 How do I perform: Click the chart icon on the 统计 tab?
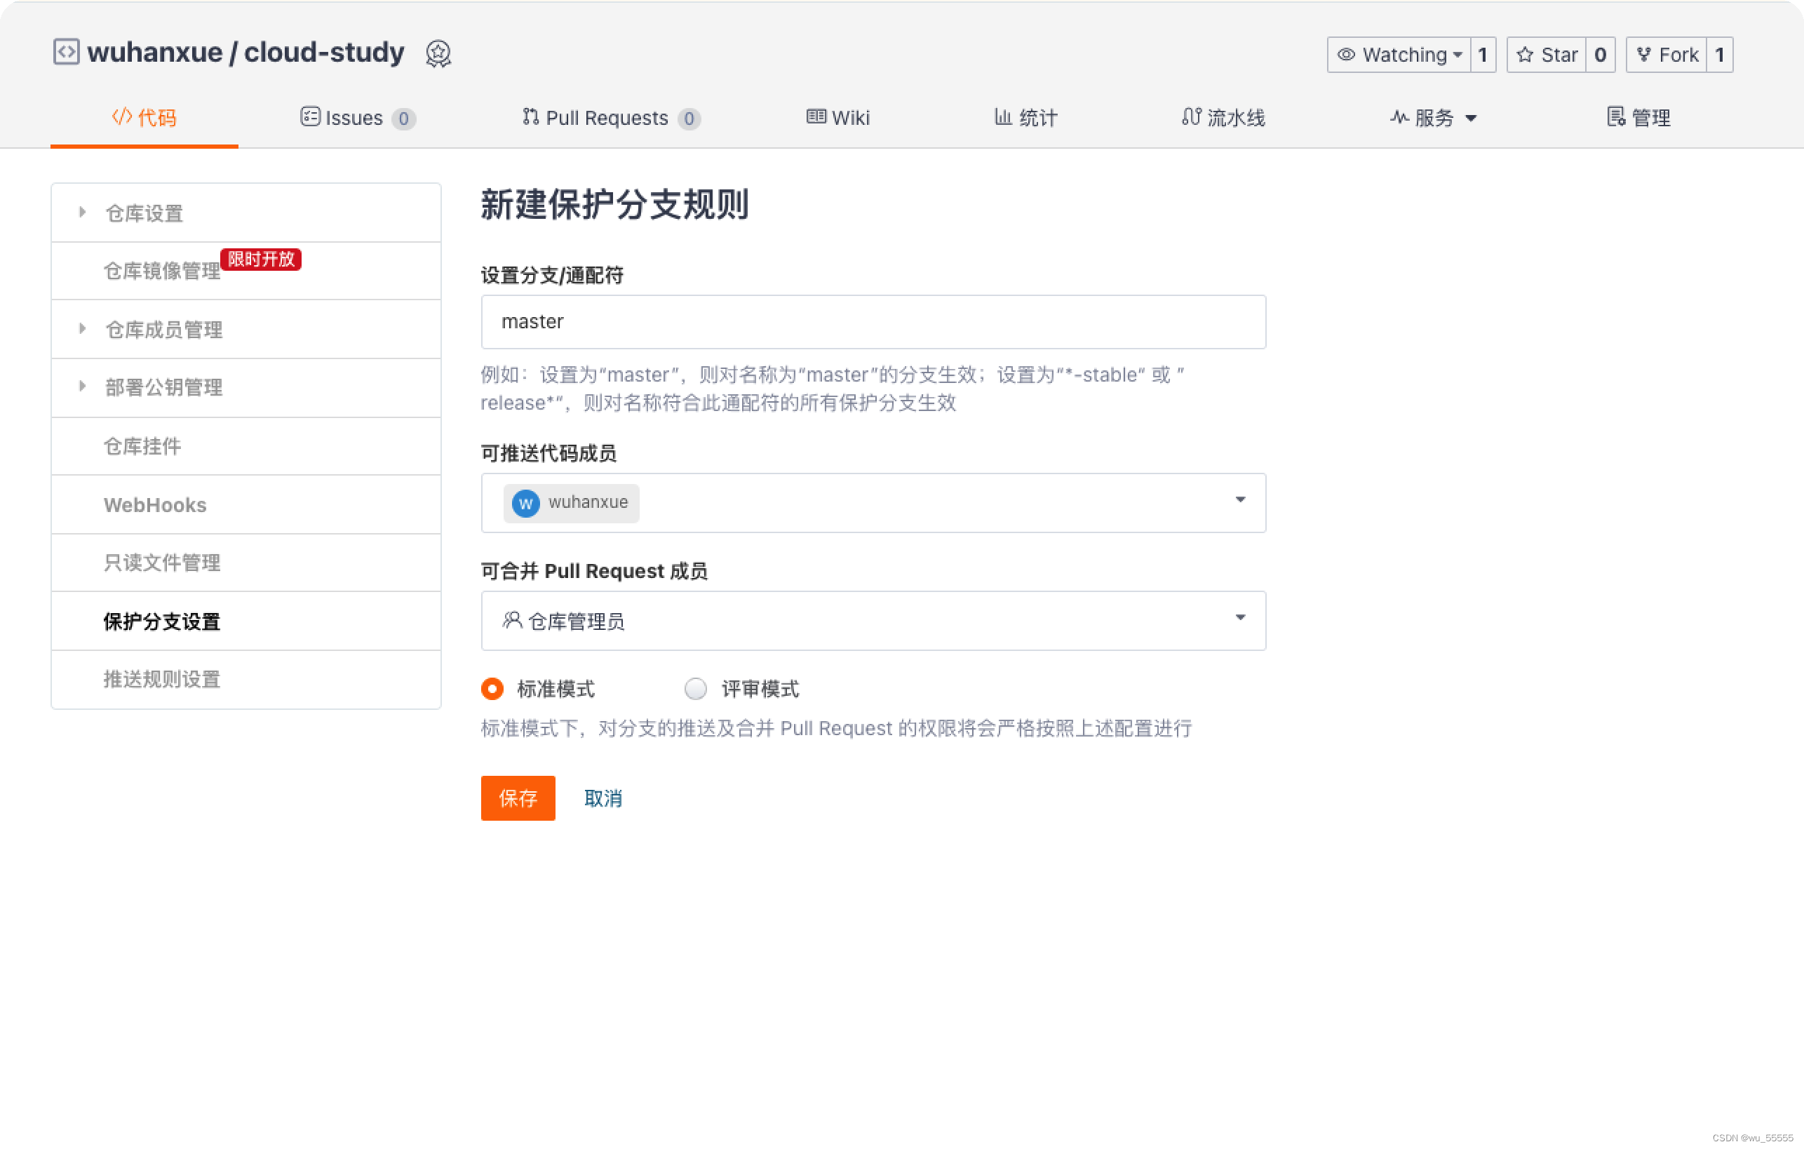[x=1002, y=117]
